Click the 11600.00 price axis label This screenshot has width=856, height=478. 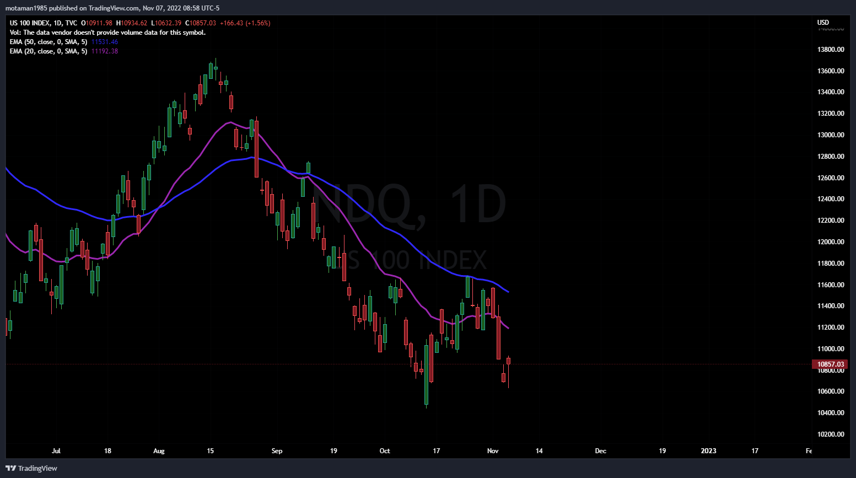click(x=831, y=284)
